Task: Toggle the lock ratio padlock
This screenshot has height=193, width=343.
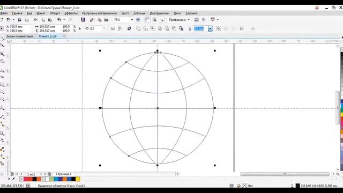Action: point(80,28)
